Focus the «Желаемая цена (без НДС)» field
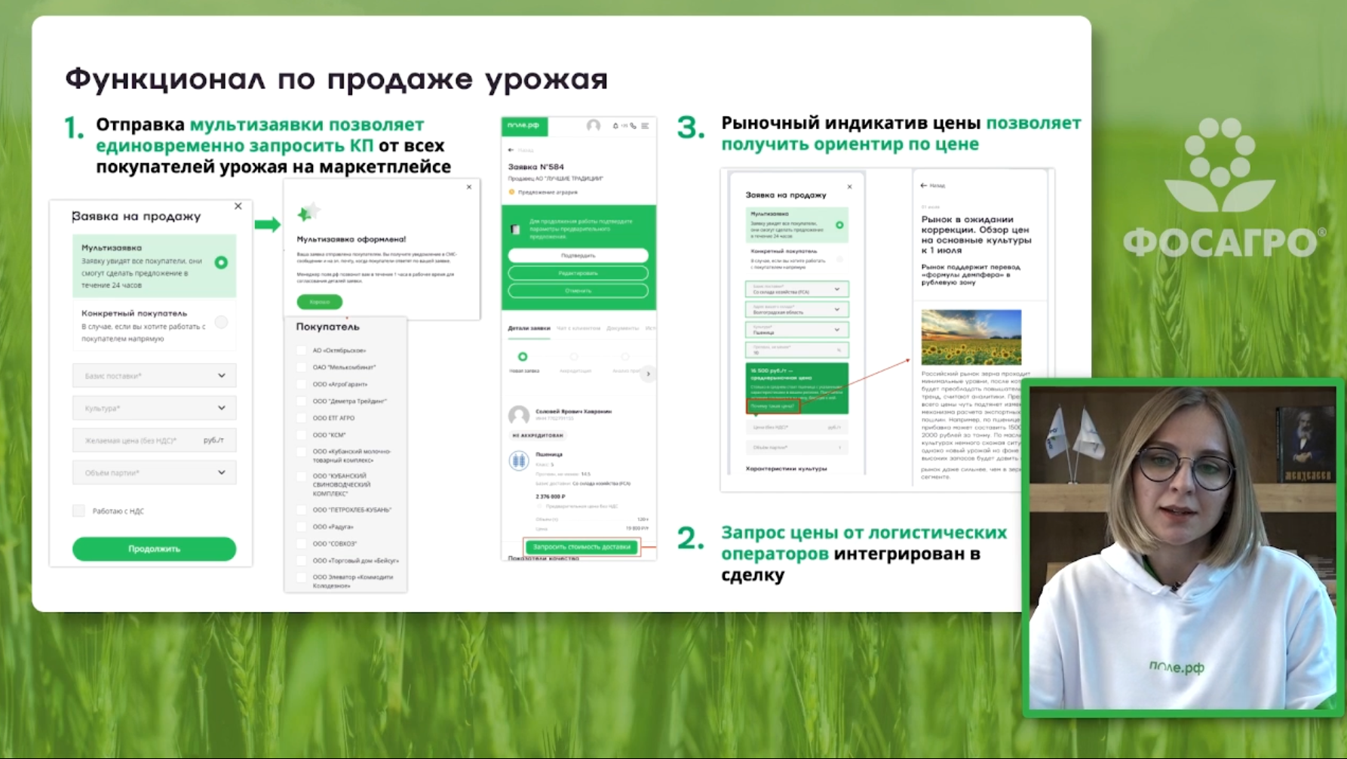The width and height of the screenshot is (1347, 759). coord(154,440)
